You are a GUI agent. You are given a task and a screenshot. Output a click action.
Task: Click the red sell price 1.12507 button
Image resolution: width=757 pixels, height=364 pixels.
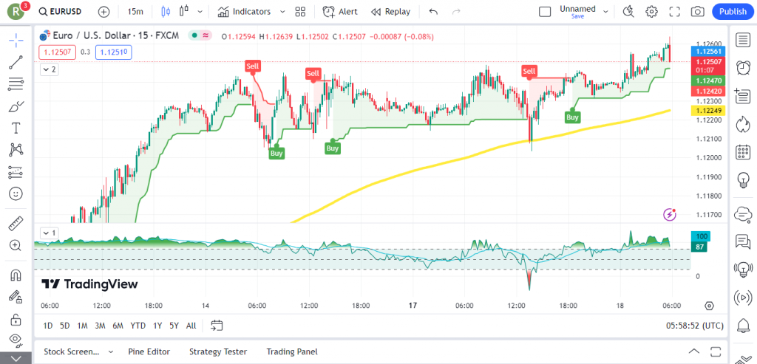click(58, 52)
